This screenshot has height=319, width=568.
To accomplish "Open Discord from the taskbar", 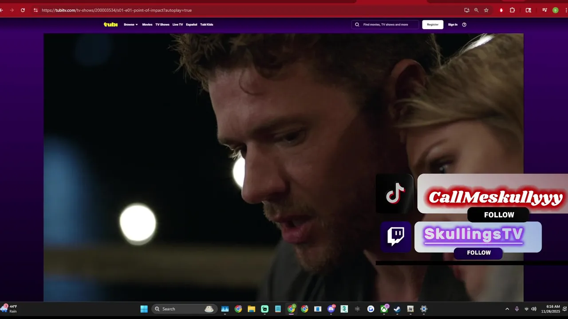I will 331,309.
